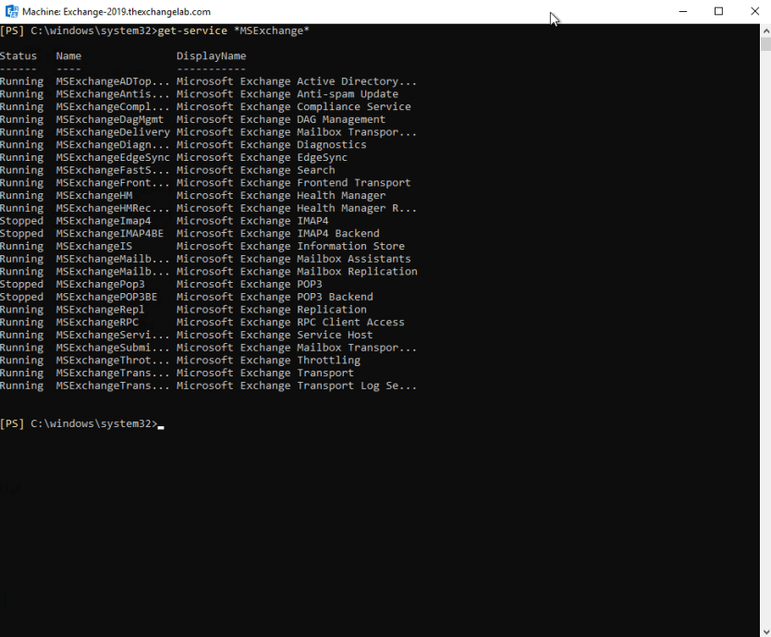This screenshot has width=771, height=637.
Task: Select the 'MSExchangeAntis...' service name
Action: [113, 94]
